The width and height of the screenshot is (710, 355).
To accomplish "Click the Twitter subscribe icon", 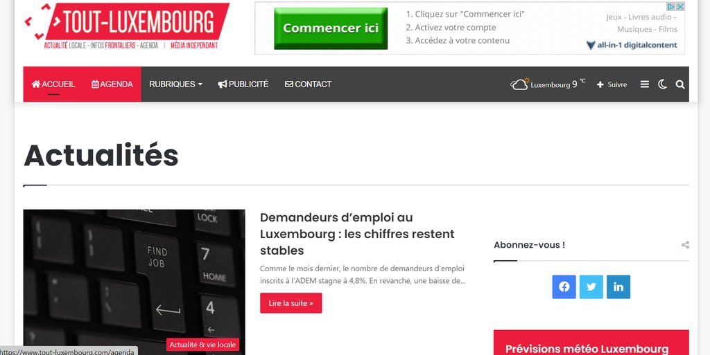I will pos(591,286).
